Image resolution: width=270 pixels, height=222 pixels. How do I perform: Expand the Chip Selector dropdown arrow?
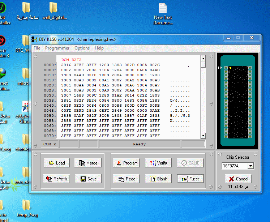(250, 166)
